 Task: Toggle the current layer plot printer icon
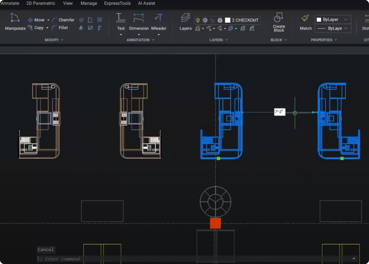[x=220, y=20]
